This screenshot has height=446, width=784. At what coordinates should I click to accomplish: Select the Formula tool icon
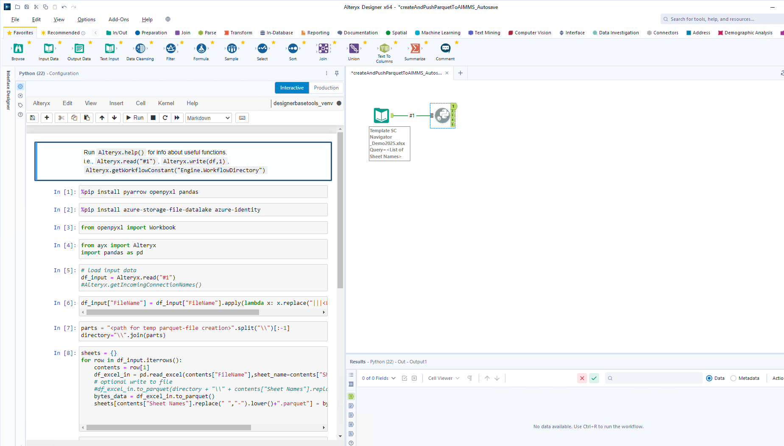201,48
